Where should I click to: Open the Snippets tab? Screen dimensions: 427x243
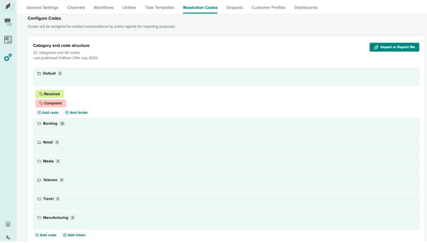point(234,8)
